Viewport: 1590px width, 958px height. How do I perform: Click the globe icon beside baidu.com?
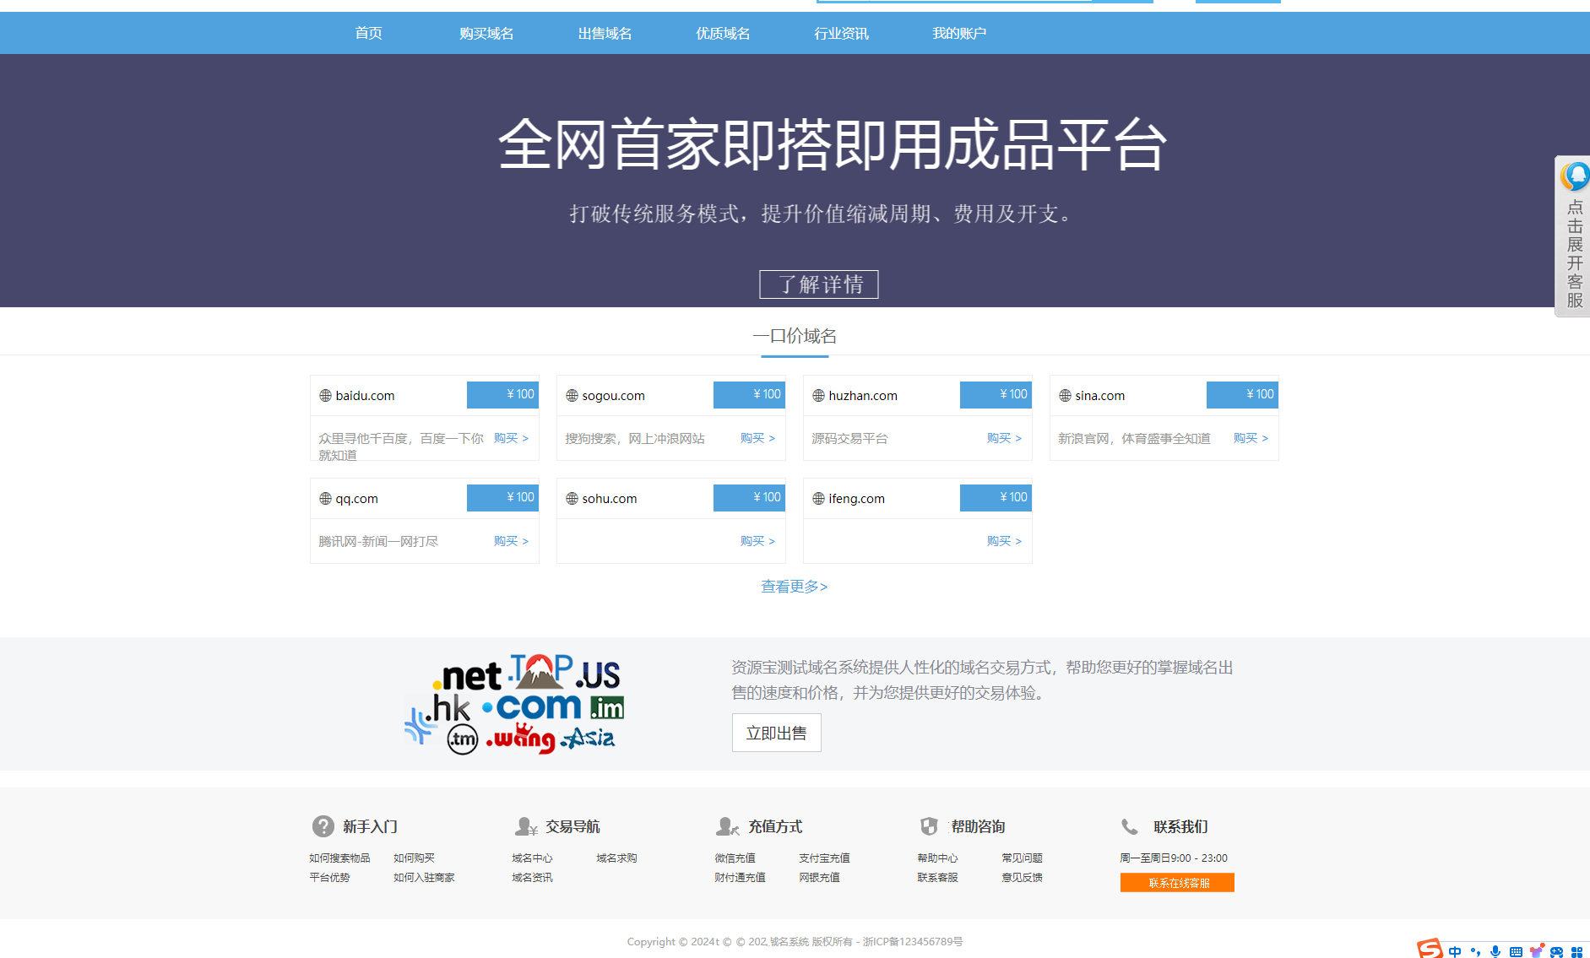point(324,395)
